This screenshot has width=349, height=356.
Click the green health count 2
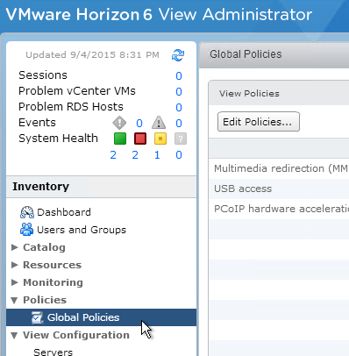click(x=113, y=155)
